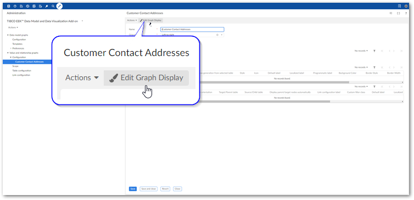Open the TIBCO EBX add-on title dropdown arrow

tap(82, 21)
